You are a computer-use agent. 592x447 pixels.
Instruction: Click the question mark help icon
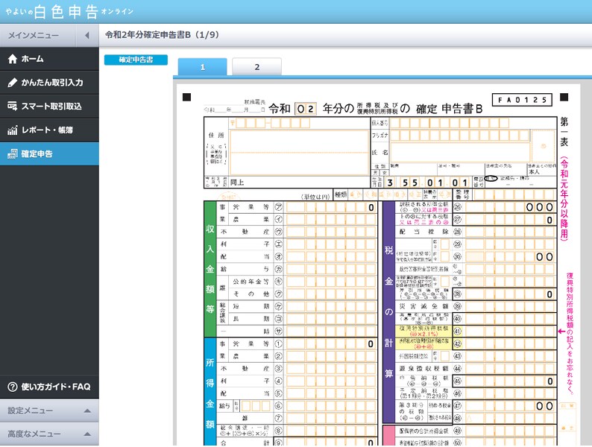click(13, 387)
